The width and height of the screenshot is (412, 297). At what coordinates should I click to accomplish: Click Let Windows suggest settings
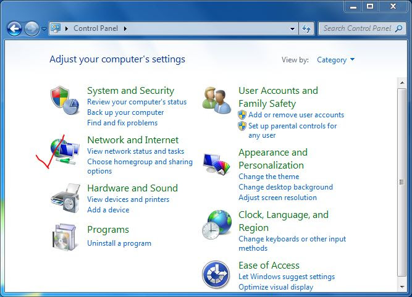(287, 277)
